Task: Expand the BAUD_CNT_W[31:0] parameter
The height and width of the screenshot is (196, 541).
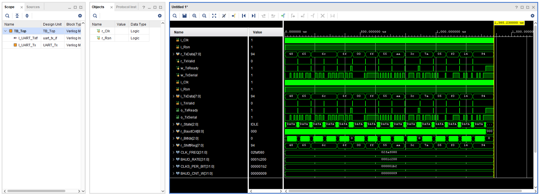Action: coord(174,174)
